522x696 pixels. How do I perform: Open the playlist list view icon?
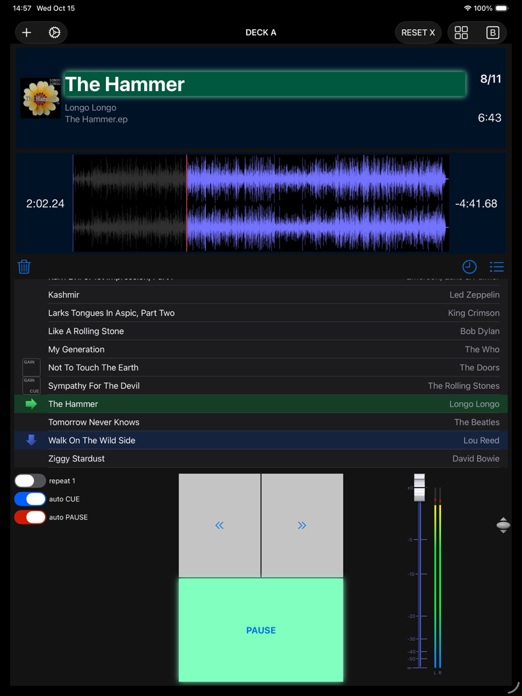click(x=497, y=266)
